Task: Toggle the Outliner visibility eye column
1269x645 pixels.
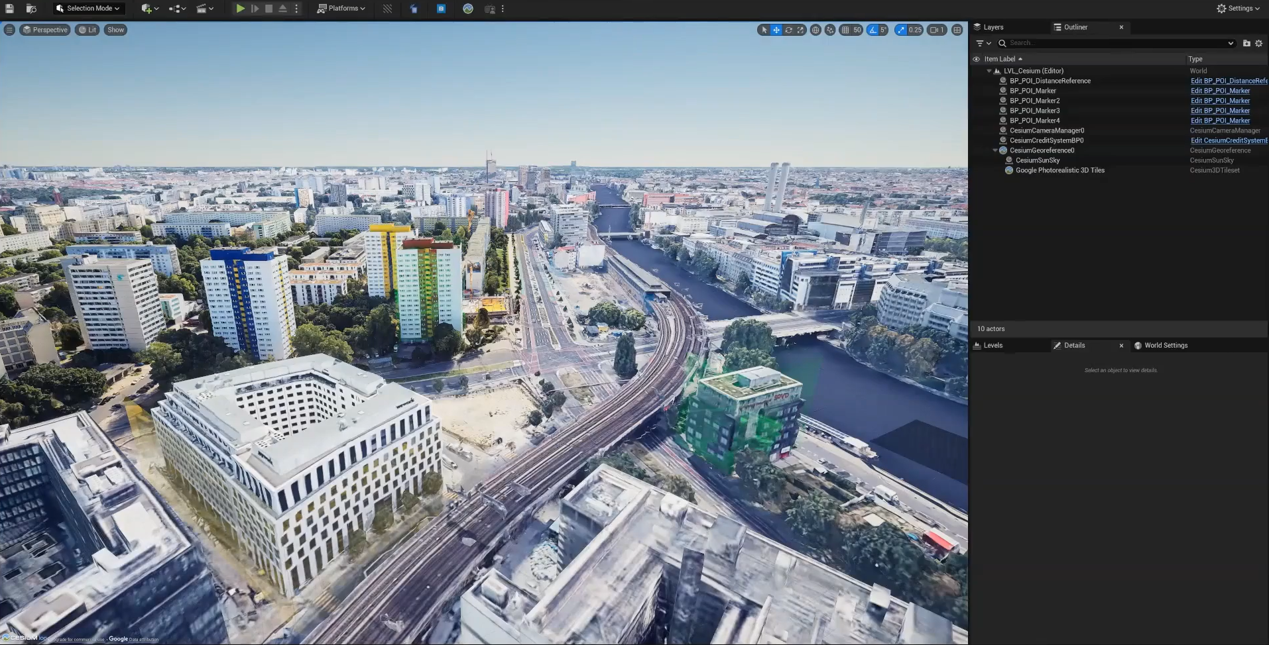Action: click(976, 59)
